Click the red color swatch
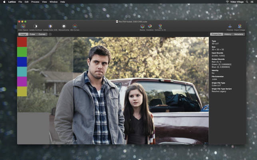Screen dimensions: 257x160 click(x=22, y=42)
